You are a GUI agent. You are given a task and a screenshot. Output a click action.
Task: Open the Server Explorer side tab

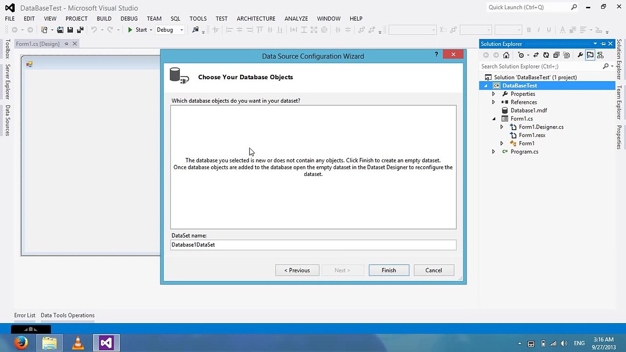7,82
